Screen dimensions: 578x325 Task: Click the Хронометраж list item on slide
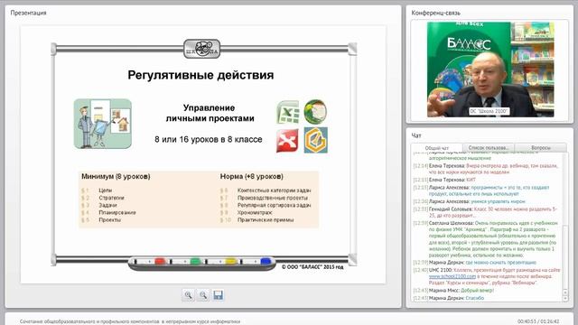tap(255, 213)
